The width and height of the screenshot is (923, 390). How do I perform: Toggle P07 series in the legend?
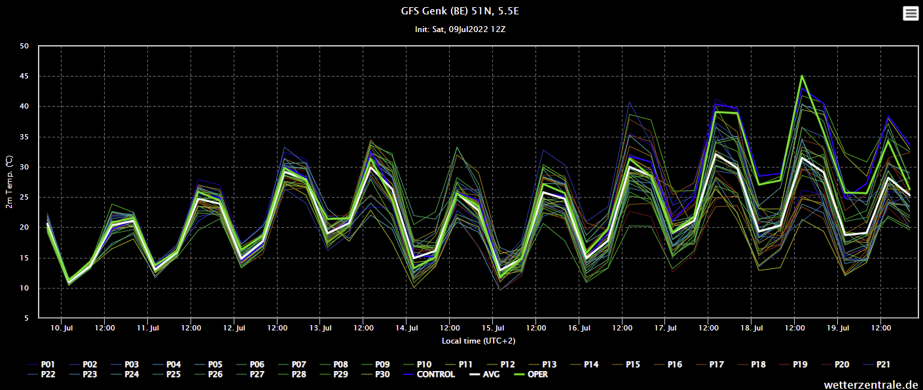click(x=292, y=364)
